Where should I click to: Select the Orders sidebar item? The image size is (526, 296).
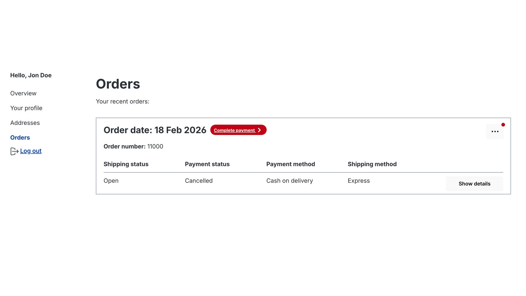pyautogui.click(x=20, y=138)
